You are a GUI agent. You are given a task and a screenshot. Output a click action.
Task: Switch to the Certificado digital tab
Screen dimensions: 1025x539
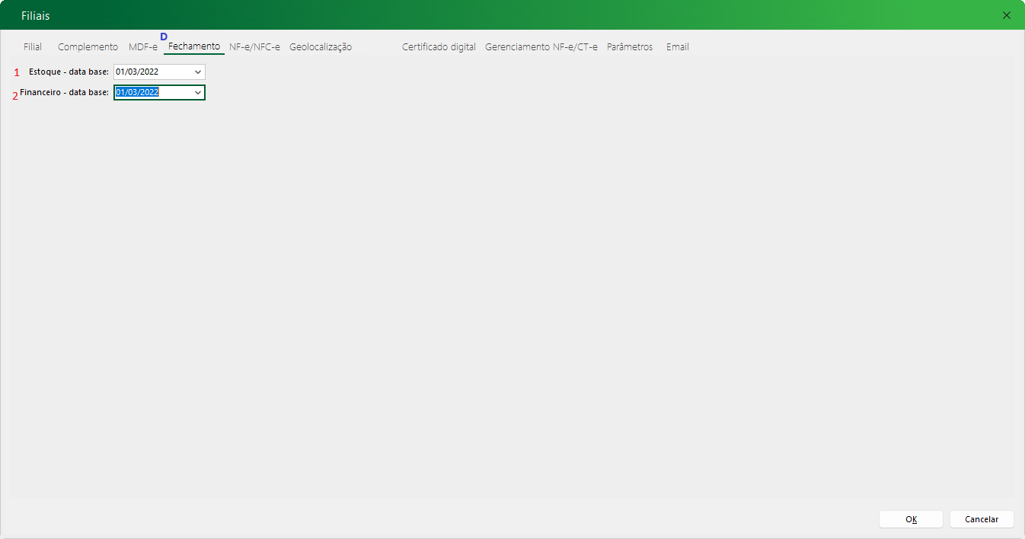439,47
